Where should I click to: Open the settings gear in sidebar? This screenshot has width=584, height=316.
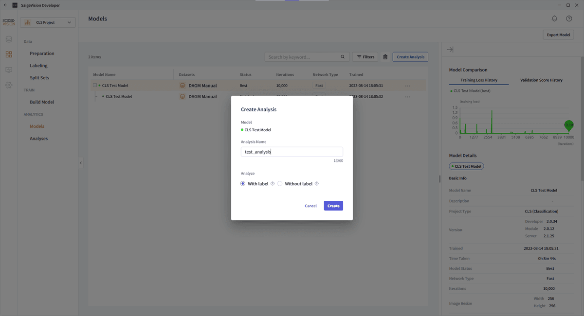point(9,85)
